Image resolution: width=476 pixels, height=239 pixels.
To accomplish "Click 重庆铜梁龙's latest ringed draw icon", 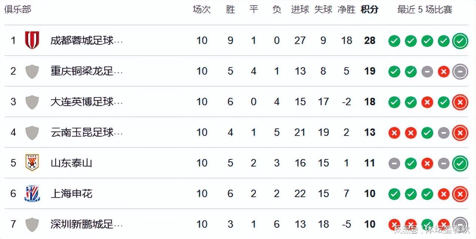I will 460,71.
